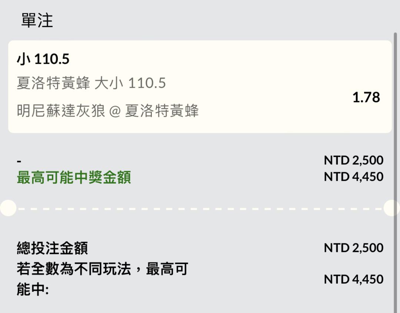
Task: Click the 1.78 odds value
Action: (x=366, y=97)
